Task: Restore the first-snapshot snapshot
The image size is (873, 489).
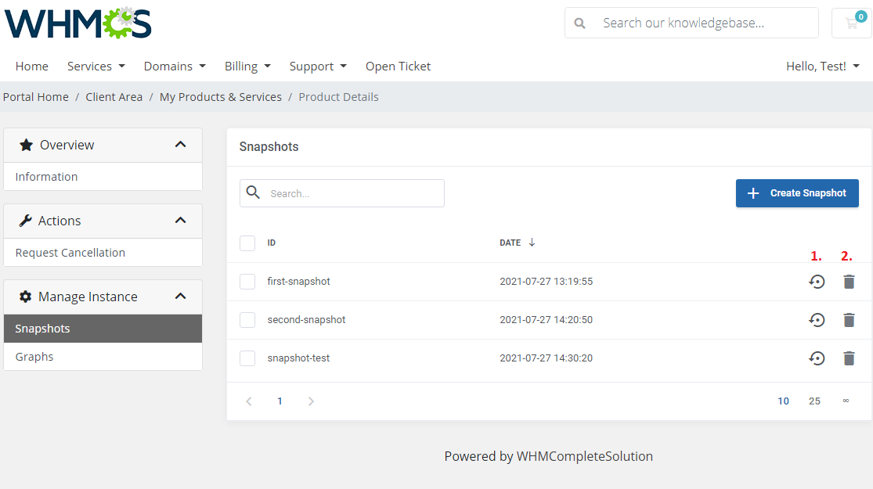Action: [817, 282]
